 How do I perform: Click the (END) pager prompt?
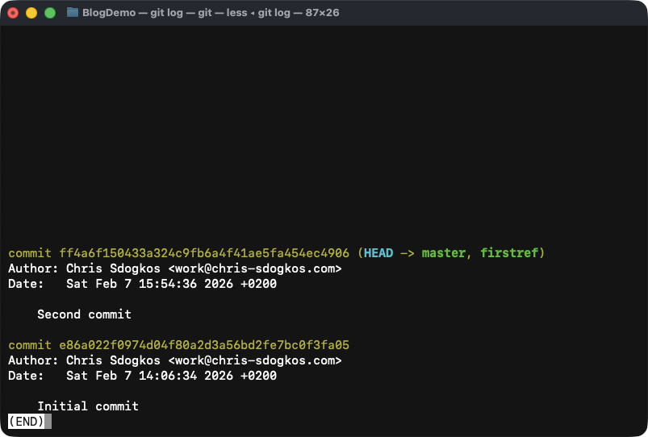click(x=26, y=422)
